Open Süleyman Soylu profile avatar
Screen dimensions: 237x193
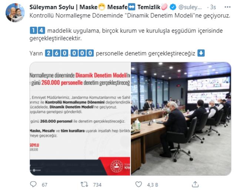(x=15, y=13)
